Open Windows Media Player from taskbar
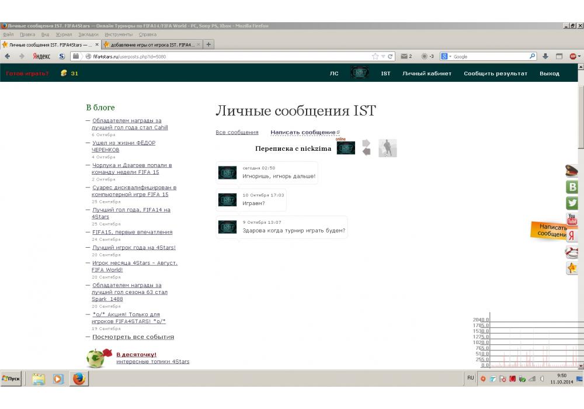Image resolution: width=584 pixels, height=409 pixels. (58, 379)
